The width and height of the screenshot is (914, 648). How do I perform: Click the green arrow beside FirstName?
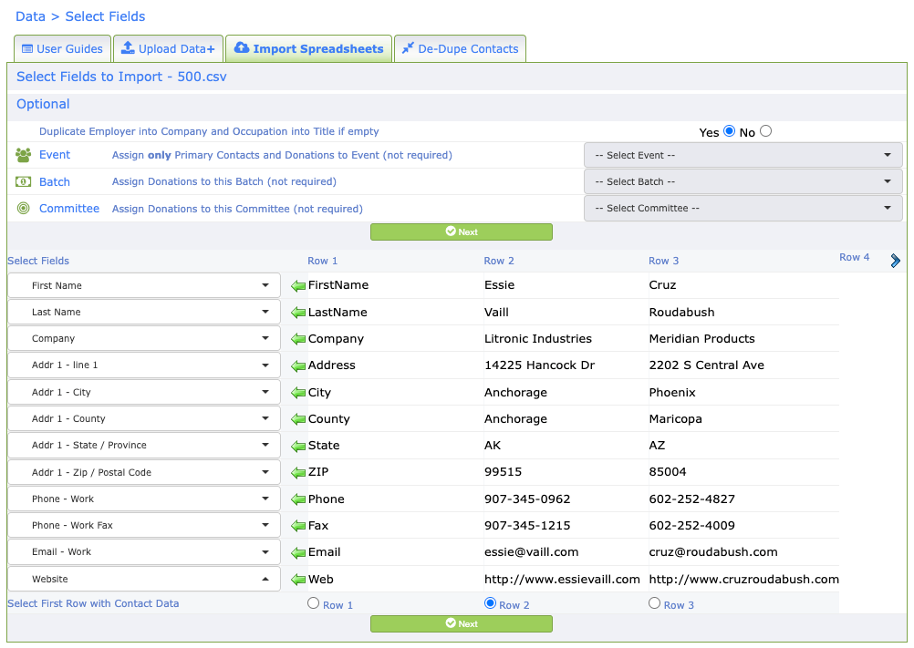(298, 286)
